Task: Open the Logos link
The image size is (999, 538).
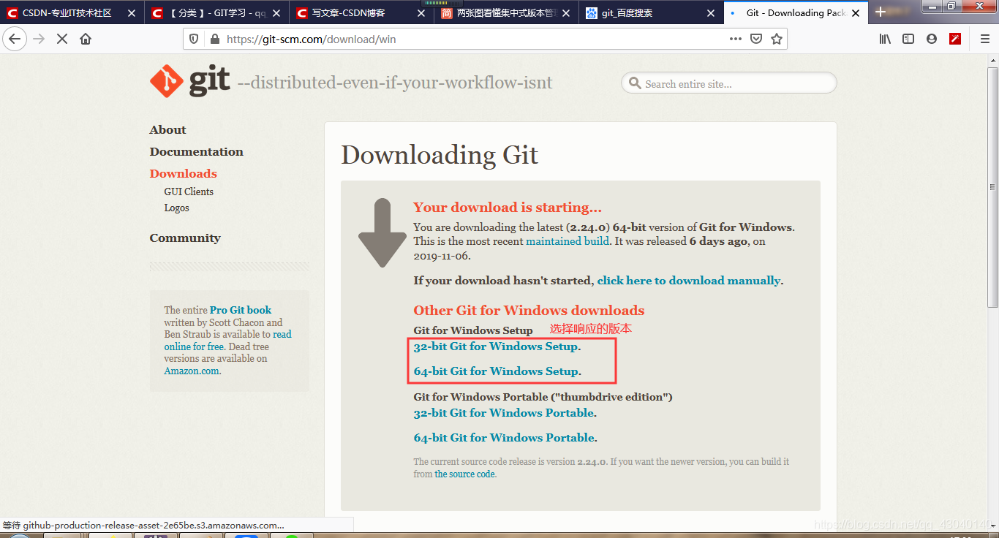Action: point(176,208)
